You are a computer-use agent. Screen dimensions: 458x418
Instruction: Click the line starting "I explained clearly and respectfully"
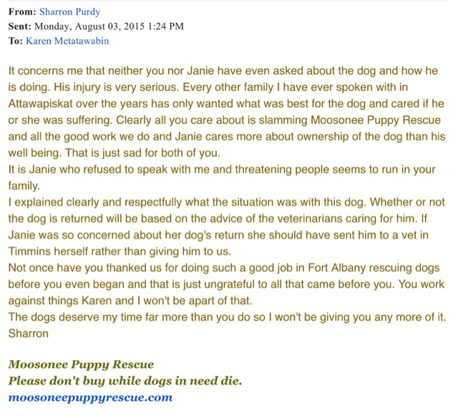(226, 203)
